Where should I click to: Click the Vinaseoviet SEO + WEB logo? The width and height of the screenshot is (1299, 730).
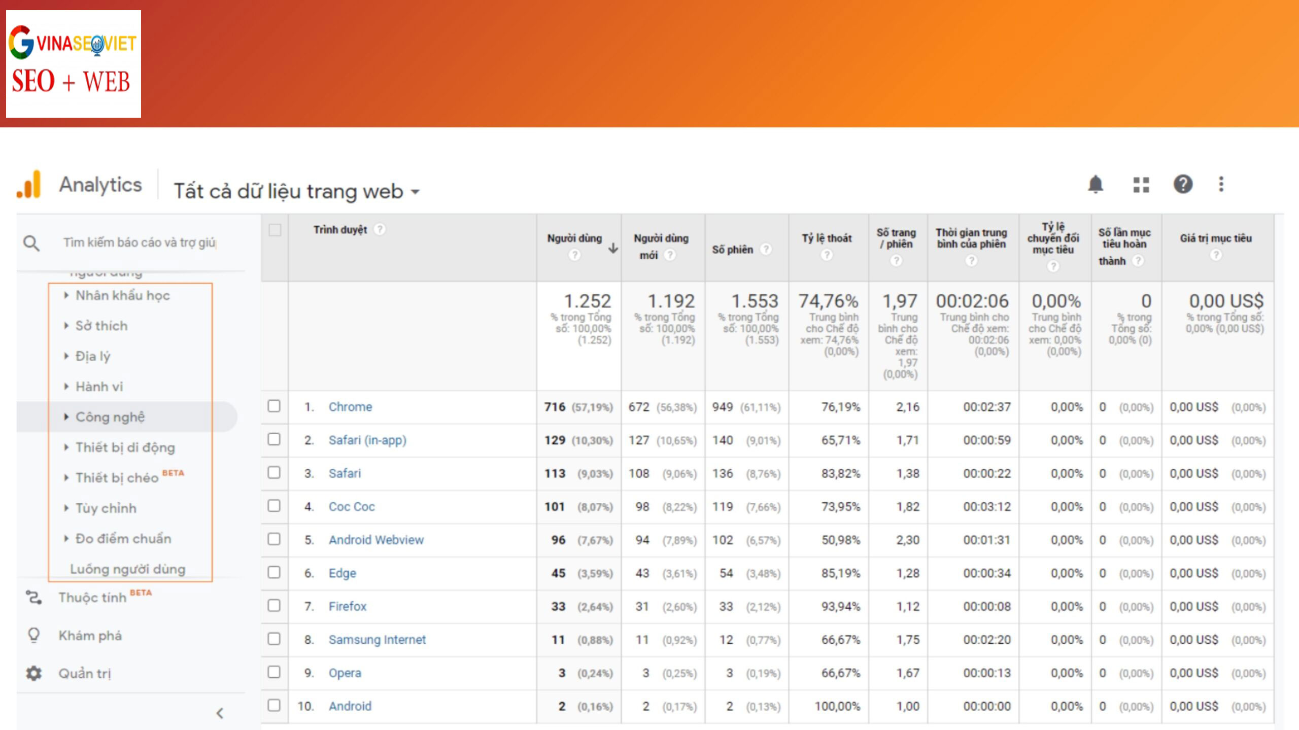coord(74,64)
